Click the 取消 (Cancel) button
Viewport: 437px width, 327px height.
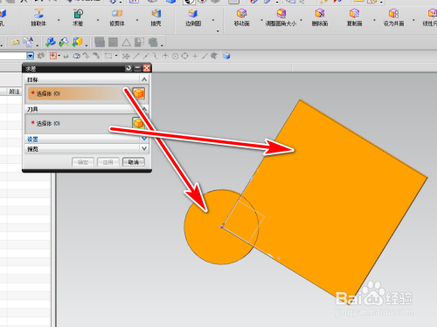point(134,162)
